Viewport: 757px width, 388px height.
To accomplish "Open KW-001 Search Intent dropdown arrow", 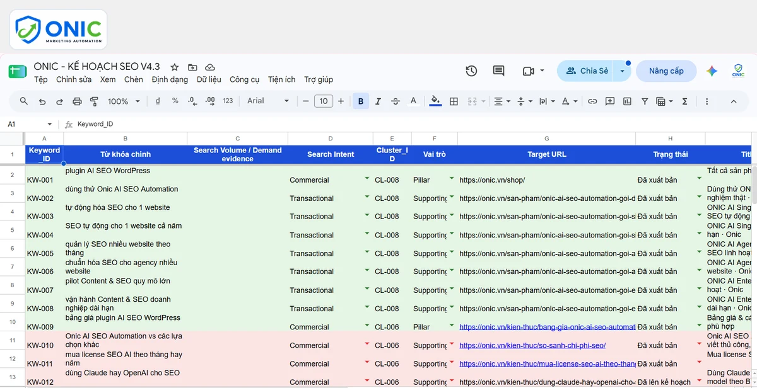I will point(367,178).
